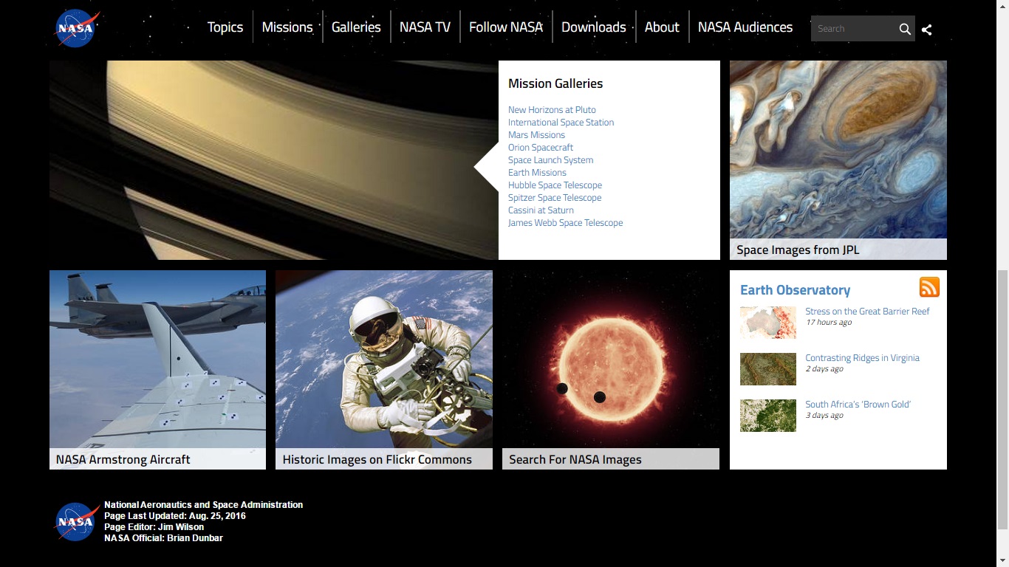Open the About menu
Image resolution: width=1009 pixels, height=567 pixels.
click(x=662, y=27)
